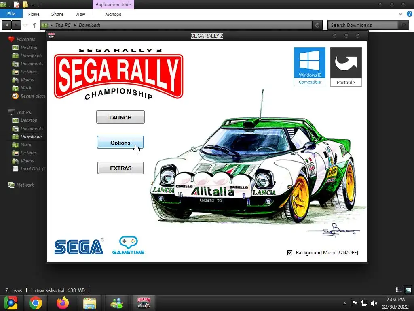
Task: Click the Portable badge icon
Action: 346,67
